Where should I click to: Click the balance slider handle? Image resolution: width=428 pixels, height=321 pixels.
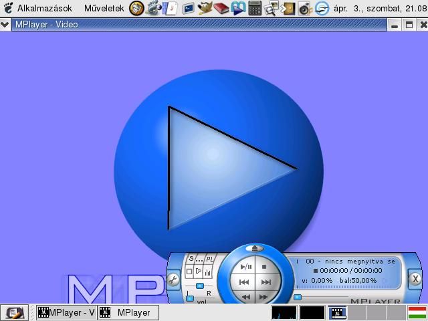(x=200, y=286)
